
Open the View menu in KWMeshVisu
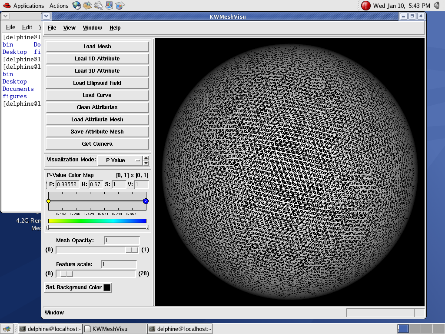pos(70,28)
